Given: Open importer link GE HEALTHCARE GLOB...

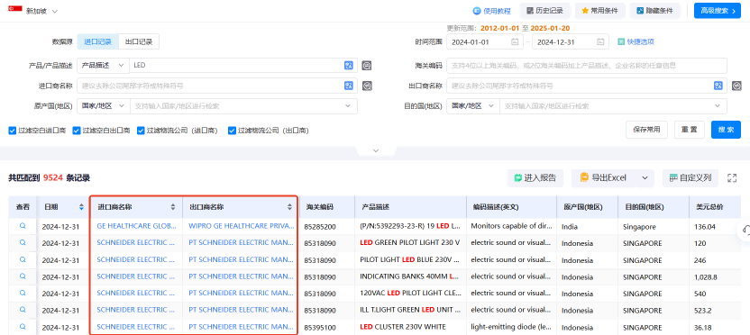Looking at the screenshot, I should pyautogui.click(x=136, y=227).
